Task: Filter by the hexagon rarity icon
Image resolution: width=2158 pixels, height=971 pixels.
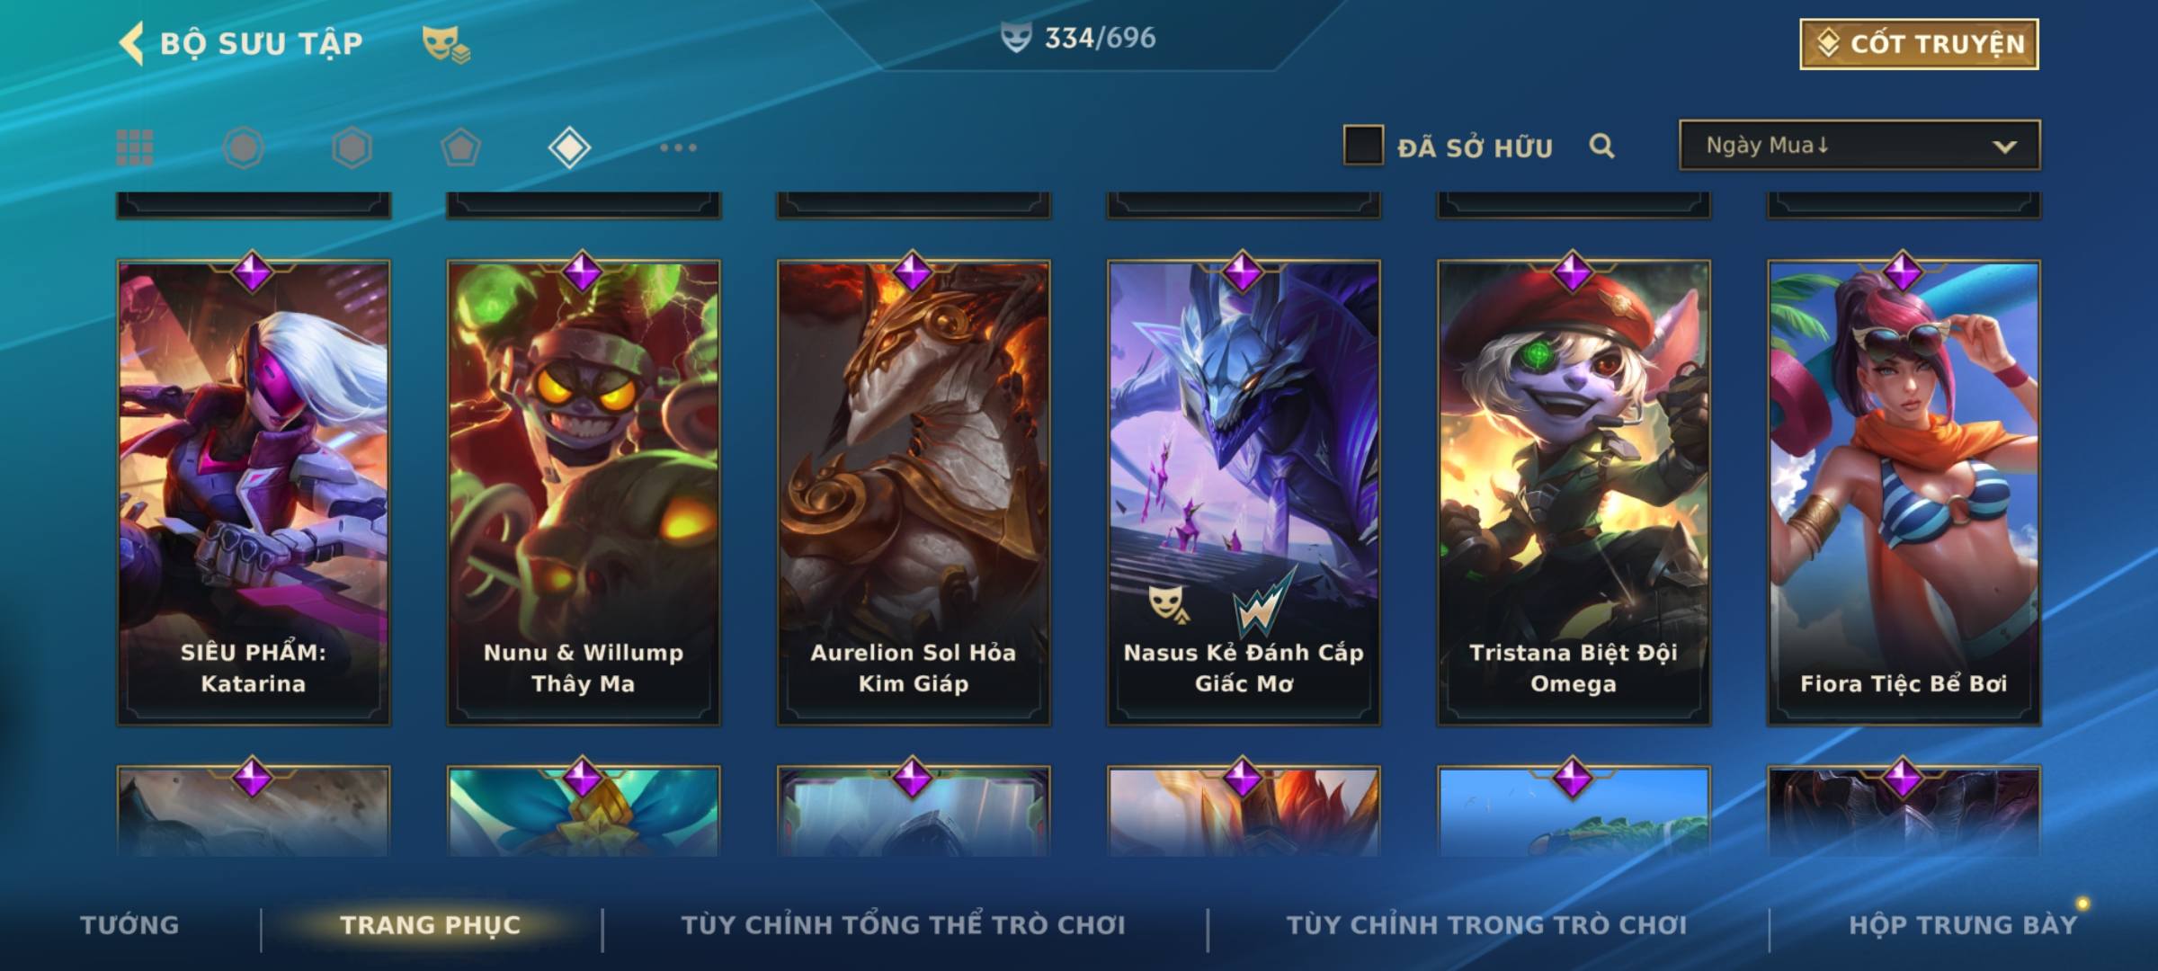Action: (x=352, y=147)
